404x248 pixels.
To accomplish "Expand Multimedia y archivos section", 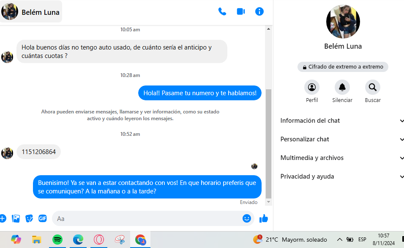I will [x=341, y=158].
